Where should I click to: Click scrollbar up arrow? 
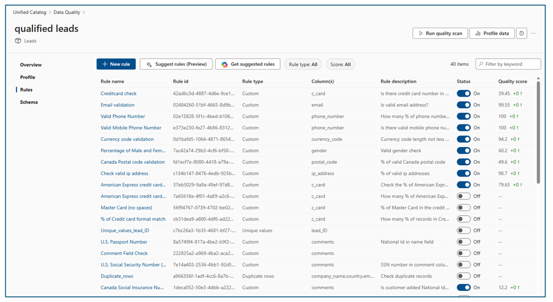(538, 78)
